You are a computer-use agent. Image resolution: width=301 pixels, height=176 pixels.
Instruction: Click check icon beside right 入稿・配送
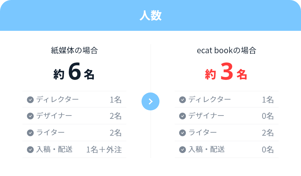[183, 150]
